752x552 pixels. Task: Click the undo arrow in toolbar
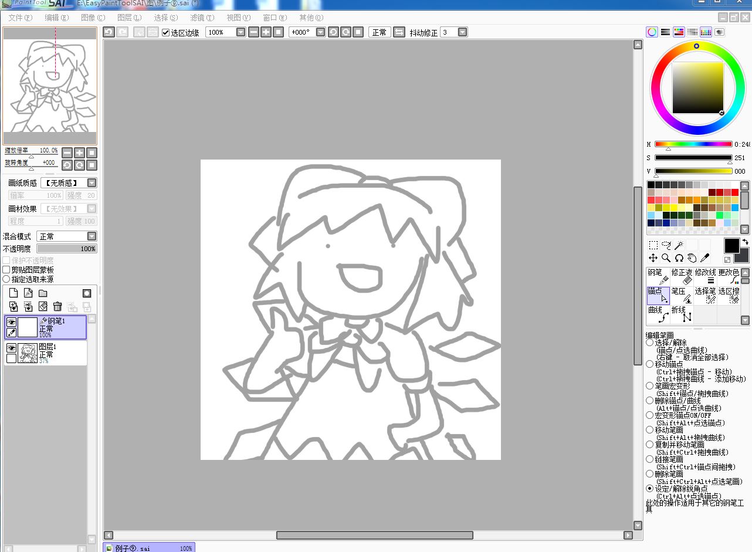[109, 32]
